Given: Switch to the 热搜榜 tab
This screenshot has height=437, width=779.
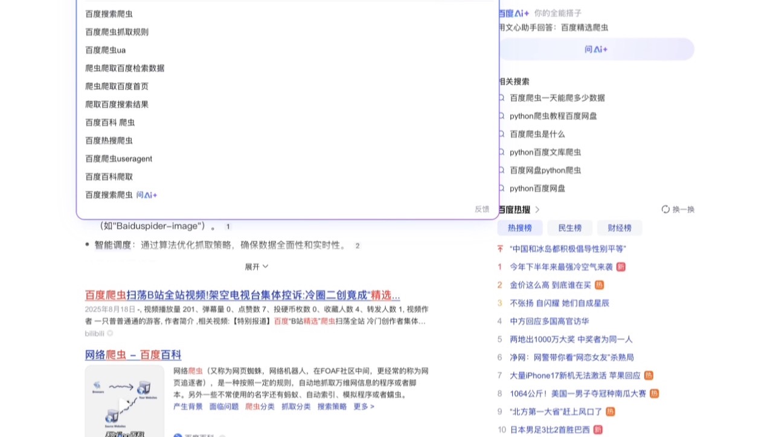Looking at the screenshot, I should point(519,228).
